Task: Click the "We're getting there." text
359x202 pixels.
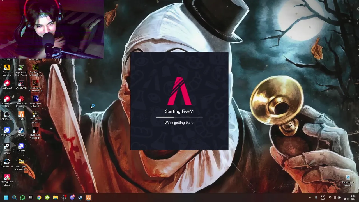Action: [179, 123]
